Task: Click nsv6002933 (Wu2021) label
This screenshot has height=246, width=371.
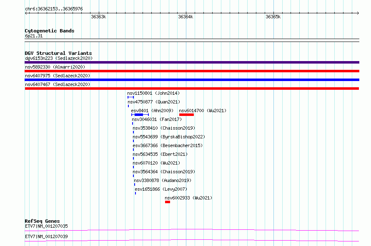Action: click(188, 198)
